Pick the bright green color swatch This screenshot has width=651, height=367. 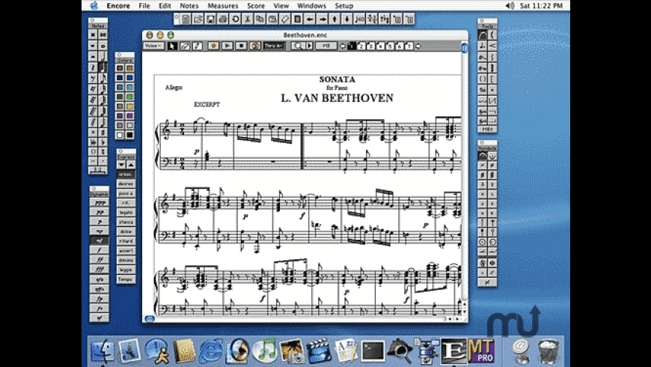pyautogui.click(x=130, y=97)
